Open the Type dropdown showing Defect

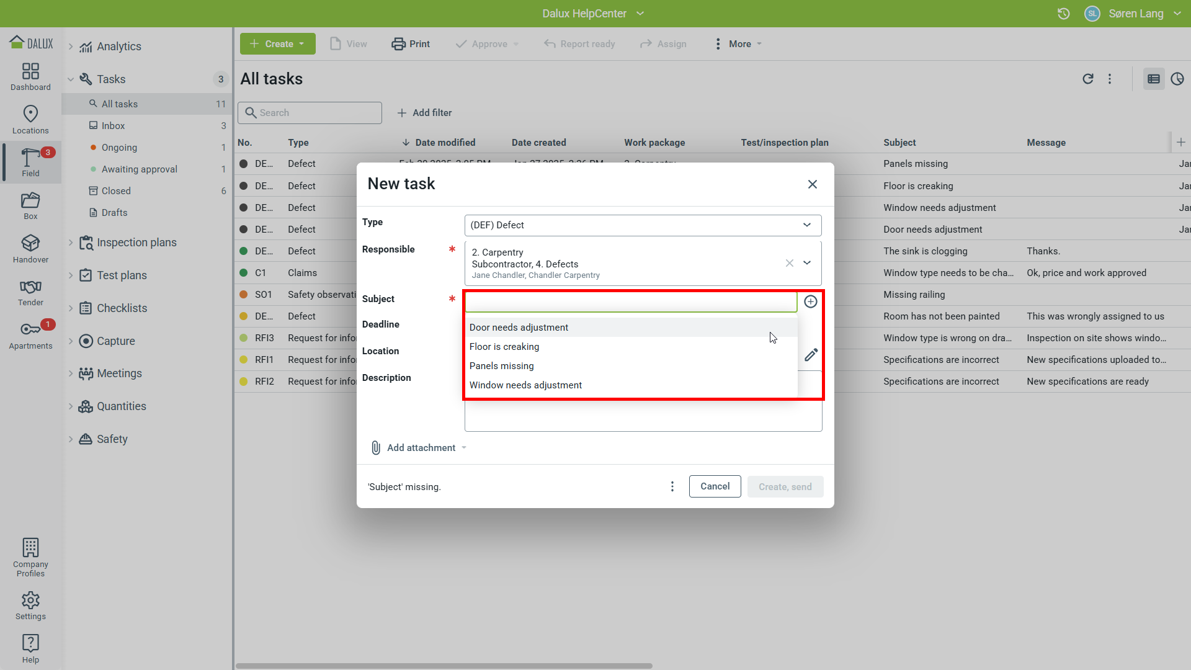[643, 225]
